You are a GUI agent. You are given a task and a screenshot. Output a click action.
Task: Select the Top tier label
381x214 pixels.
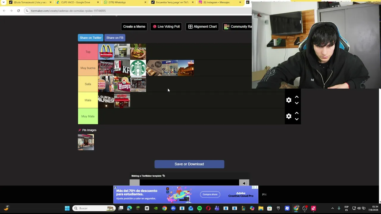pos(88,52)
